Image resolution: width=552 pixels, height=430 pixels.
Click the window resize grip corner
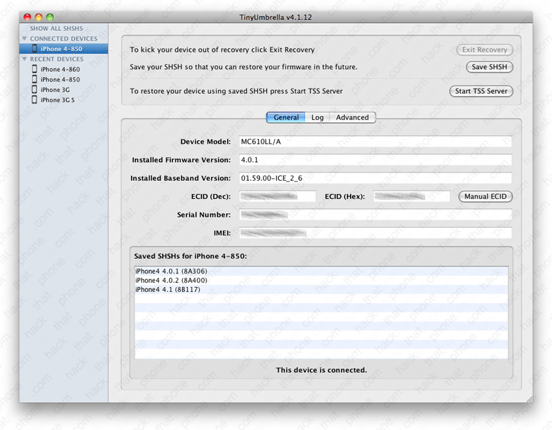pyautogui.click(x=528, y=398)
